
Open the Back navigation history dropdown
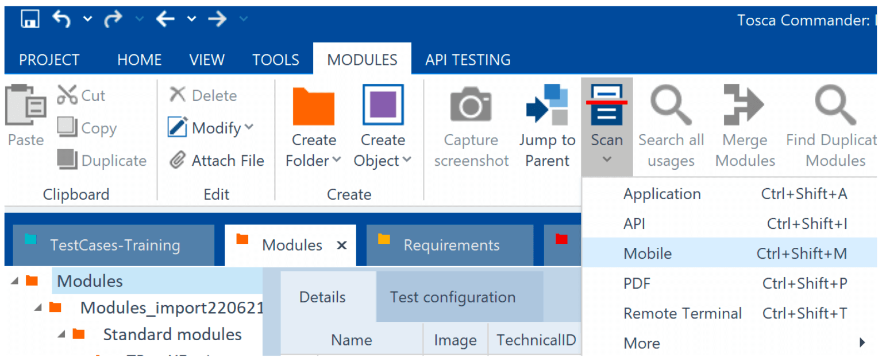pos(192,19)
